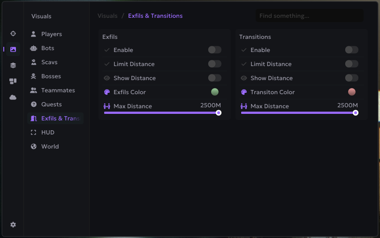Select the image/visuals icon in the sidebar
This screenshot has height=238, width=380.
[13, 49]
